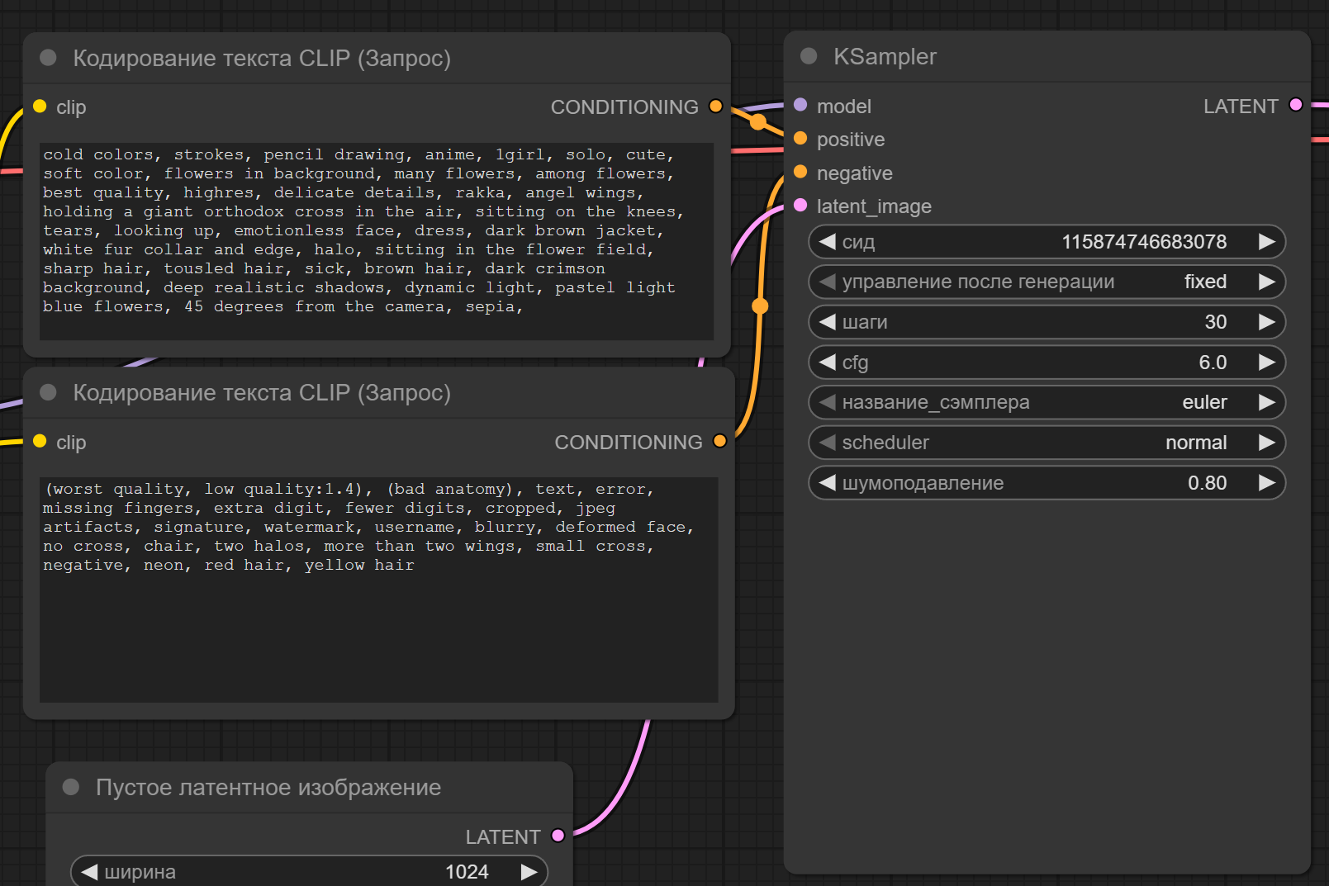Decrease шумоподавление with the left arrow
This screenshot has height=886, width=1329.
[828, 483]
